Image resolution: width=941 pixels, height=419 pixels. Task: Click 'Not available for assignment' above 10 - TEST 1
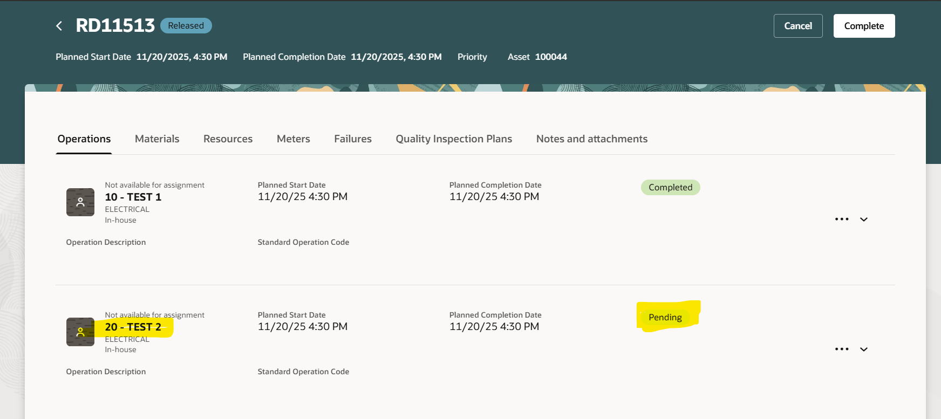tap(154, 185)
